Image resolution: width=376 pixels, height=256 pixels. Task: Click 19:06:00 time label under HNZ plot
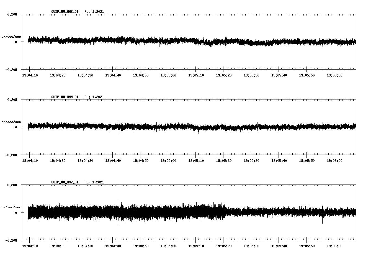pyautogui.click(x=334, y=246)
